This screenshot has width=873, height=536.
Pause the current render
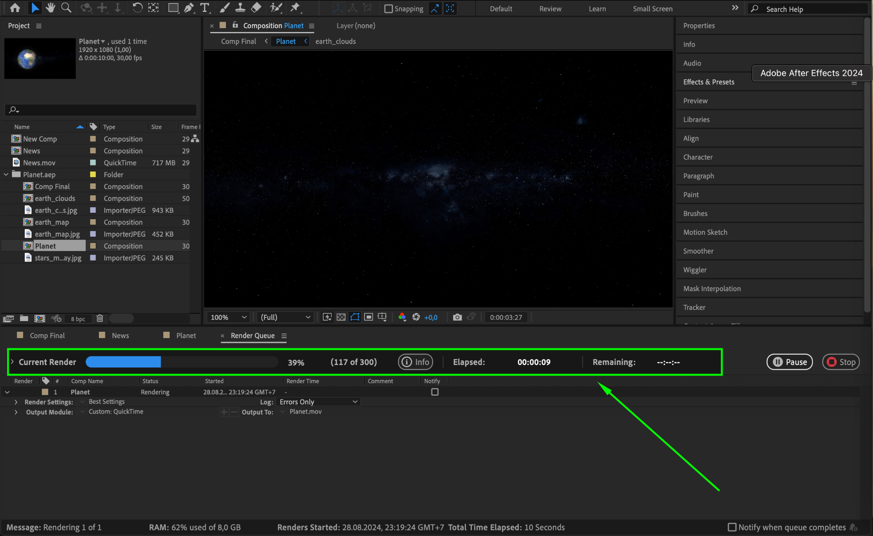(x=790, y=362)
